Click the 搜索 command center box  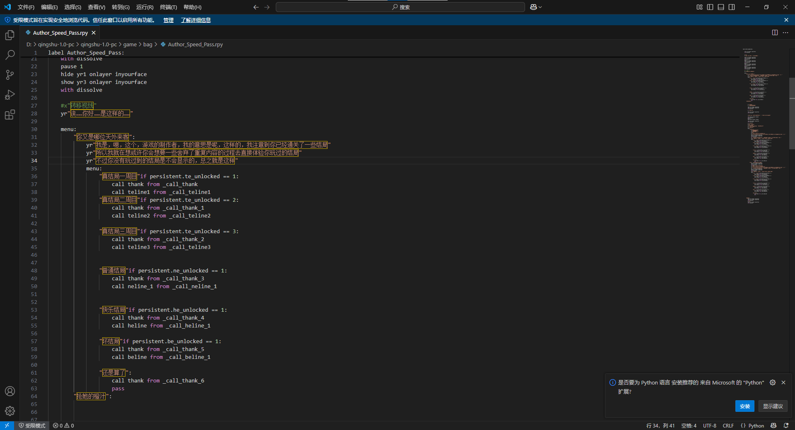400,7
